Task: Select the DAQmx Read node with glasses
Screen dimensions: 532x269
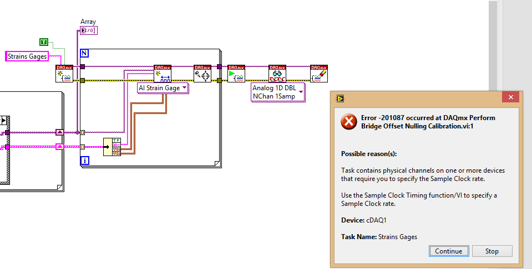Action: [277, 74]
